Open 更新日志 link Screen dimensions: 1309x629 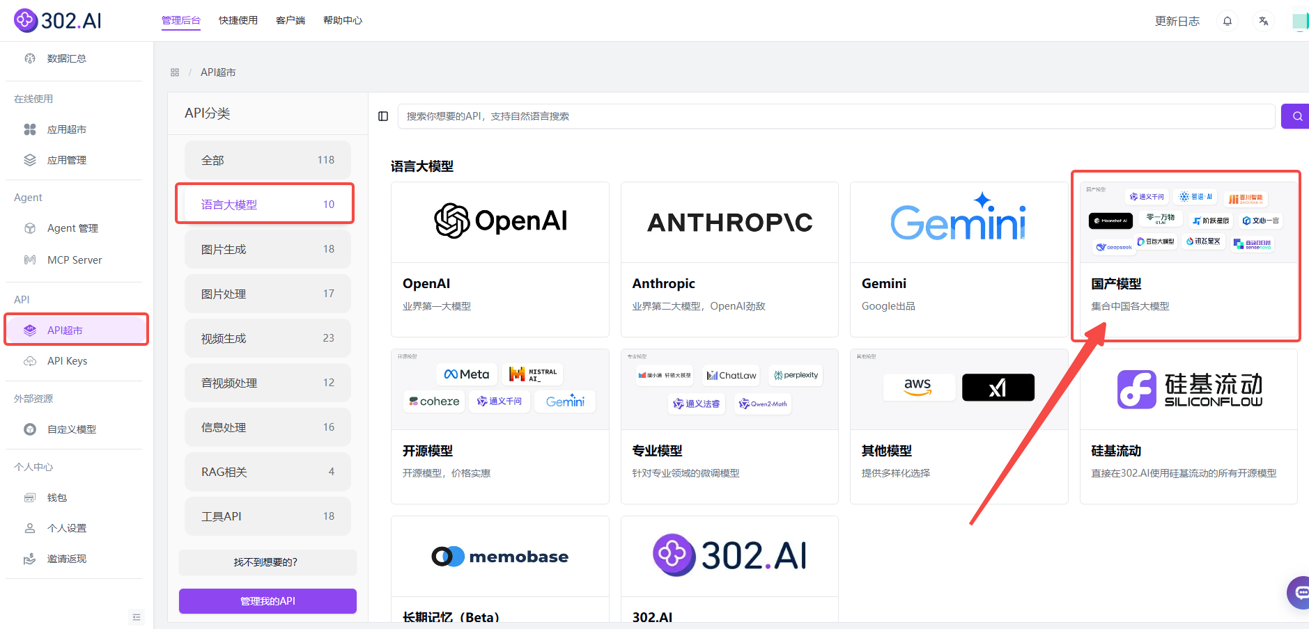coord(1177,21)
